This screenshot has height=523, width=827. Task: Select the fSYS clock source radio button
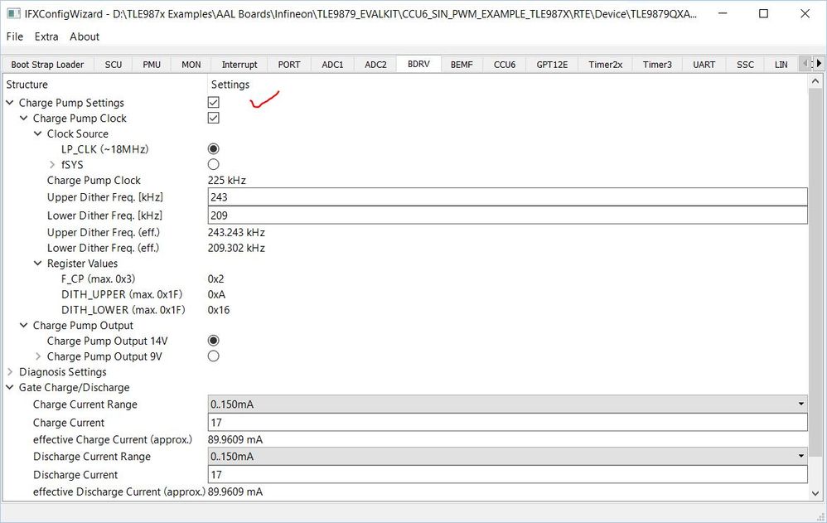(213, 164)
